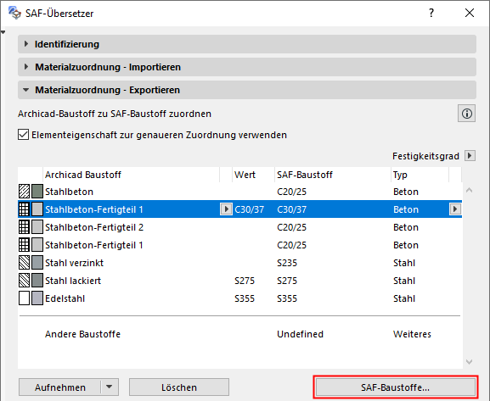
Task: Select the Stahlbeton row
Action: 239,192
